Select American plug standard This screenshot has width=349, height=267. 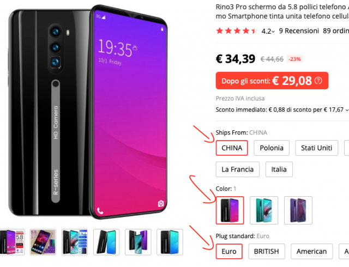(x=311, y=251)
